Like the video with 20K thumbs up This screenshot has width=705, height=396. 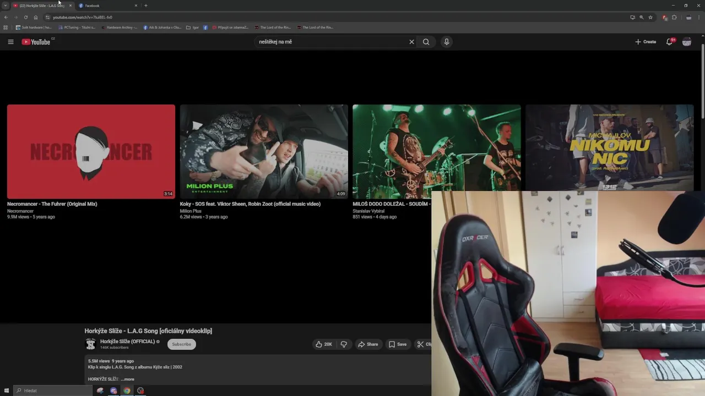pyautogui.click(x=324, y=344)
